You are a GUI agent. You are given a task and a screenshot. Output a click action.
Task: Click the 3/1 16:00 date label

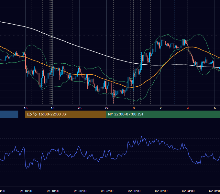[26, 191]
